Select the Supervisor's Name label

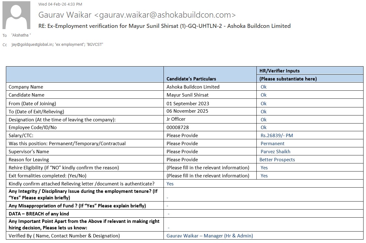click(29, 152)
